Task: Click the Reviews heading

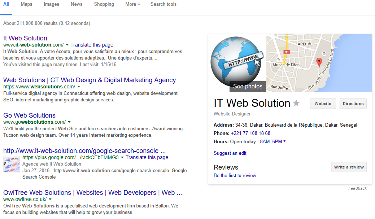Action: [x=226, y=167]
